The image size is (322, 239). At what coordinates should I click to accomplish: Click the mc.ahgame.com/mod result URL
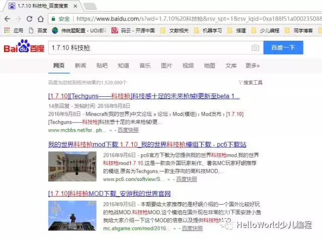tap(136, 228)
